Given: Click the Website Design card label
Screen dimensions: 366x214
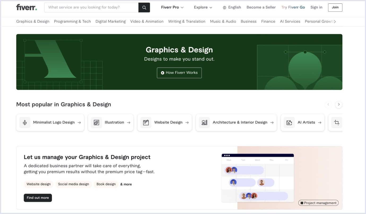Looking at the screenshot, I should pos(168,122).
